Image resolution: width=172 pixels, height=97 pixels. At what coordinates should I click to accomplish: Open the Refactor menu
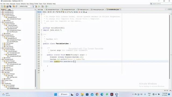(23, 4)
